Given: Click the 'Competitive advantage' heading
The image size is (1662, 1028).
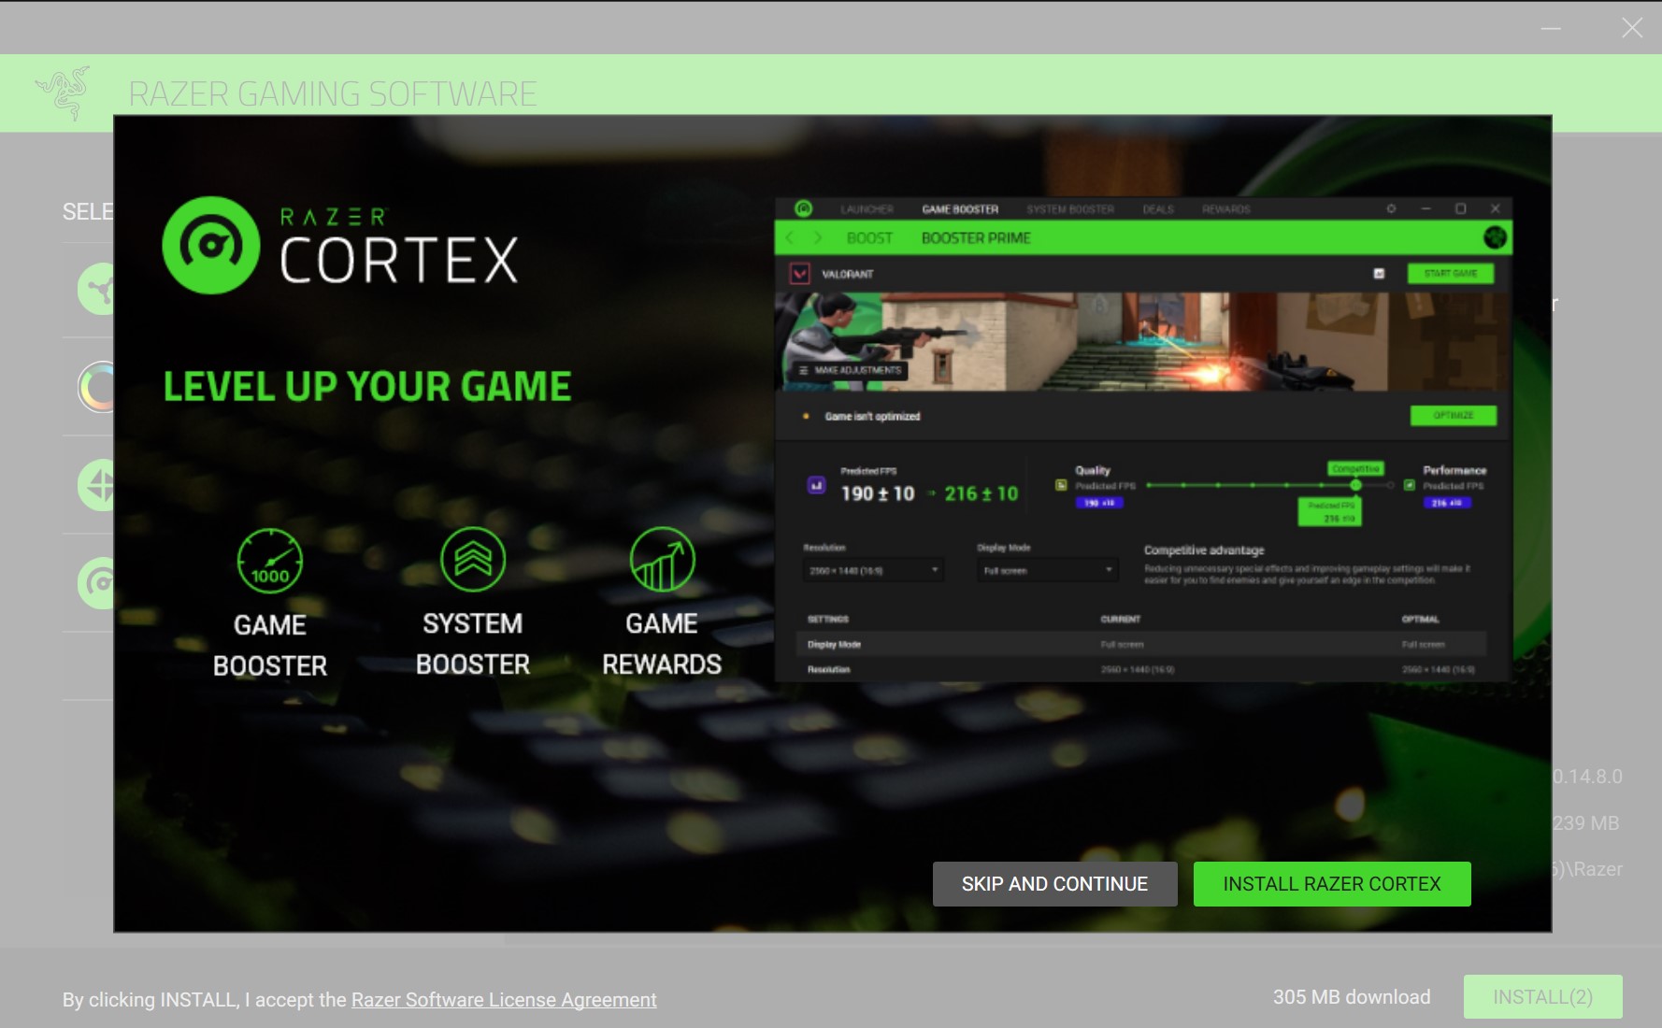Looking at the screenshot, I should pyautogui.click(x=1204, y=550).
